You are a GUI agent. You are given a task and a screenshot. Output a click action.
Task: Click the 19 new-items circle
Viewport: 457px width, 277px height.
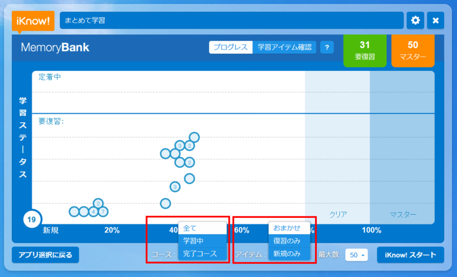pos(32,219)
